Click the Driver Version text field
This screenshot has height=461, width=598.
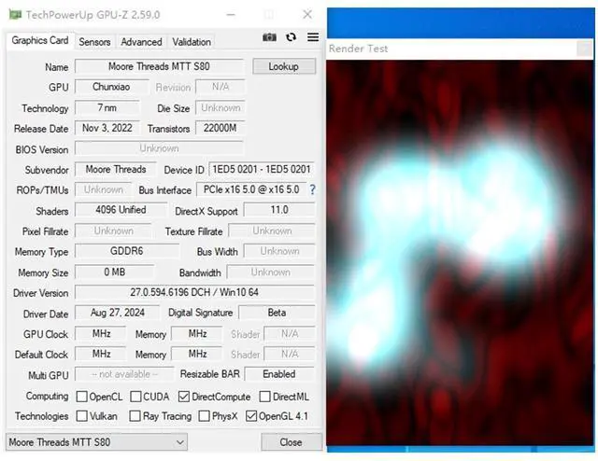pyautogui.click(x=194, y=293)
